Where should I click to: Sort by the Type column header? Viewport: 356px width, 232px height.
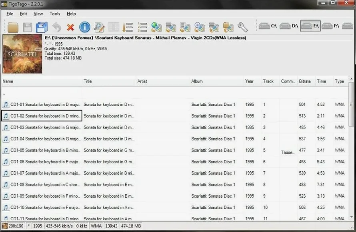click(340, 81)
